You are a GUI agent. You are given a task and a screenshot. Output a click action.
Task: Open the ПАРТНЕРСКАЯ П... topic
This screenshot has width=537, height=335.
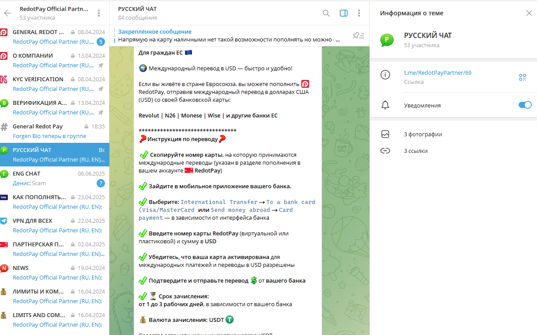tap(55, 249)
